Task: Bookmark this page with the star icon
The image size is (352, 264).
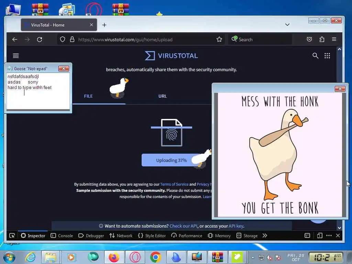Action: [219, 40]
